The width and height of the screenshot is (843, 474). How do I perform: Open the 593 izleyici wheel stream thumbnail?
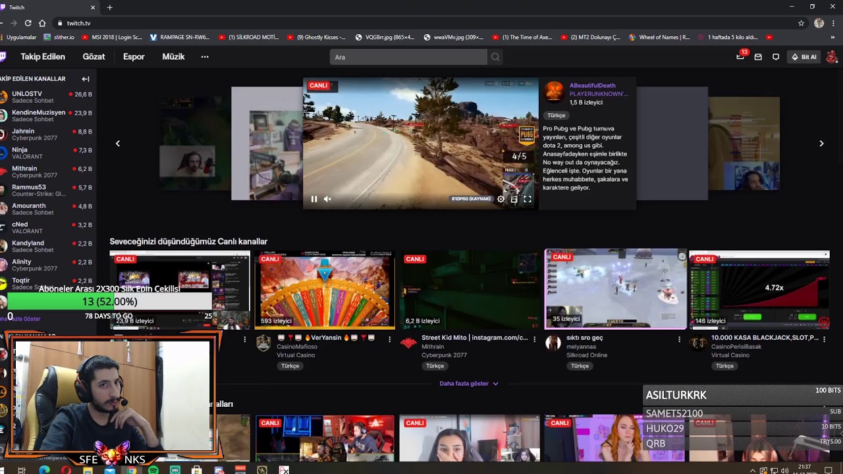click(x=325, y=290)
